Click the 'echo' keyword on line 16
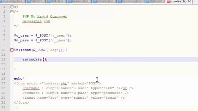Viewport: 198px width, 111px height. pos(18,79)
